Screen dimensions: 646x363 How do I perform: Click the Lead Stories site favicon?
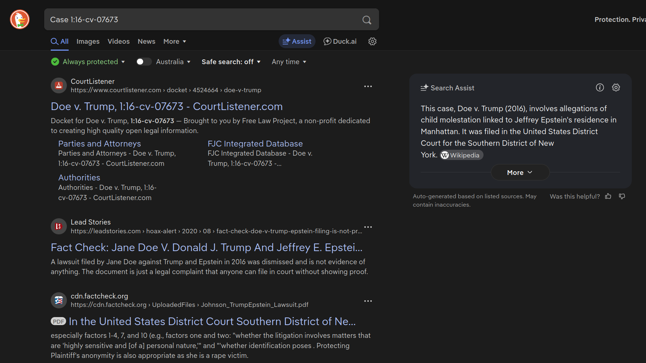pos(58,226)
